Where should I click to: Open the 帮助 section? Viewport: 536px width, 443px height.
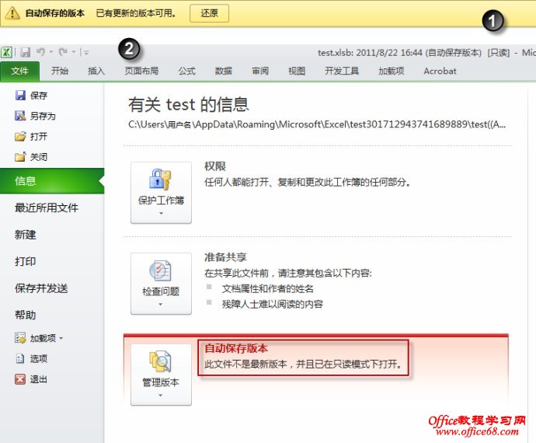pyautogui.click(x=26, y=315)
